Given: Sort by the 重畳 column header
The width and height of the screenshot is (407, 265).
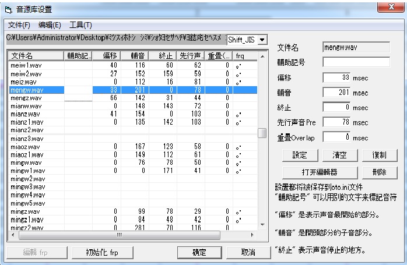Looking at the screenshot, I should (x=219, y=56).
